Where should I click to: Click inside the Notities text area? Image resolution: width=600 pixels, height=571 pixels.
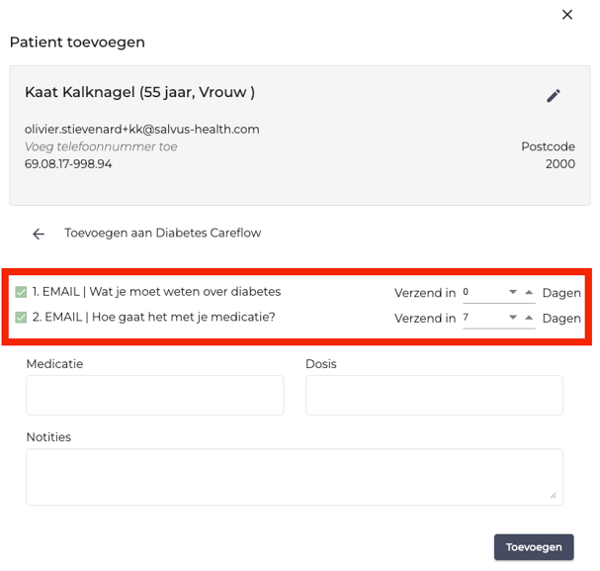point(294,476)
